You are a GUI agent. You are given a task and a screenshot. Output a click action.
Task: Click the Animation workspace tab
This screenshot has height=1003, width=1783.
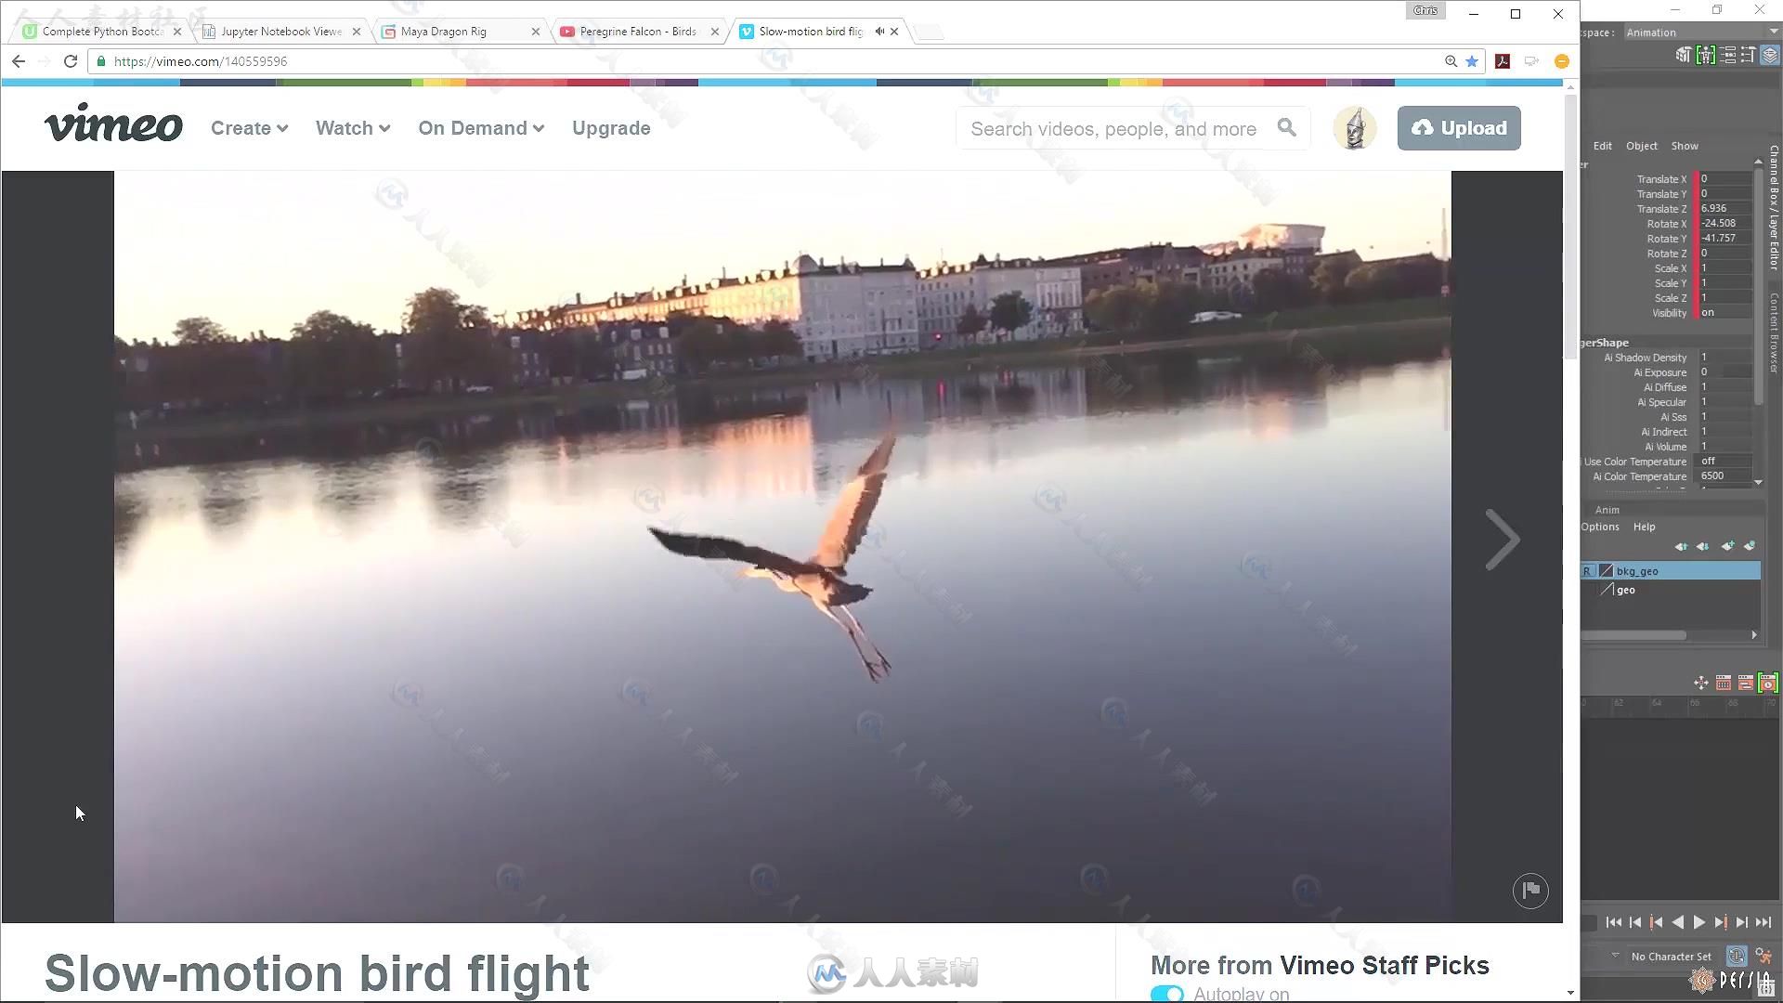[1653, 32]
